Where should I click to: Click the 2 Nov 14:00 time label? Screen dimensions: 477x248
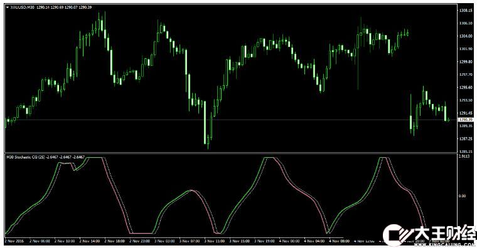90,241
